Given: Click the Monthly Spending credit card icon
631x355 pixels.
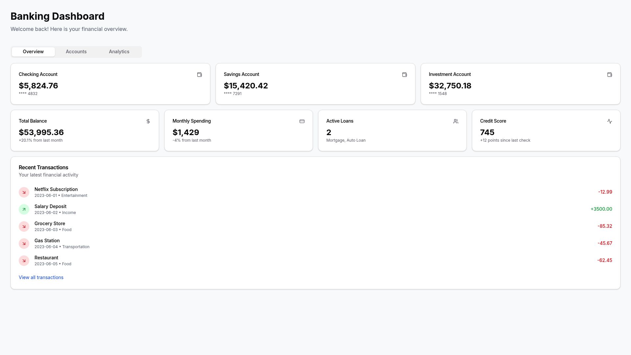Looking at the screenshot, I should click(302, 121).
